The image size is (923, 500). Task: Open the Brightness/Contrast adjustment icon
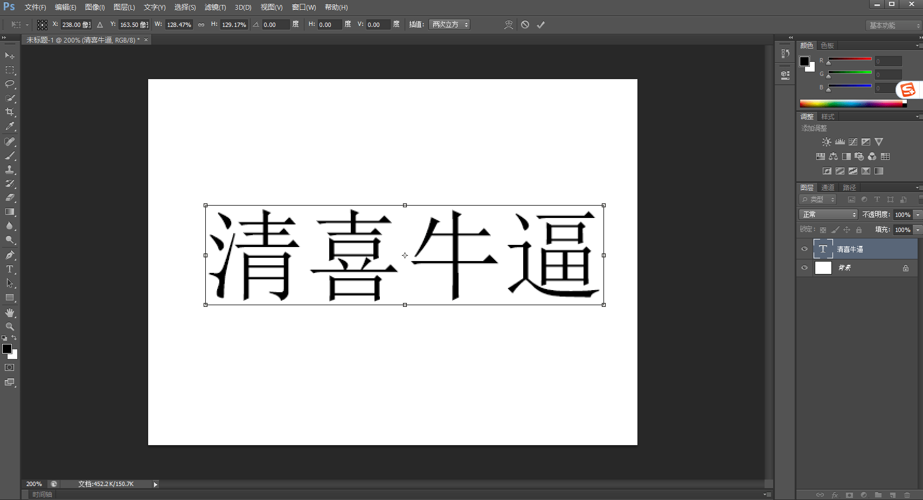(x=827, y=142)
